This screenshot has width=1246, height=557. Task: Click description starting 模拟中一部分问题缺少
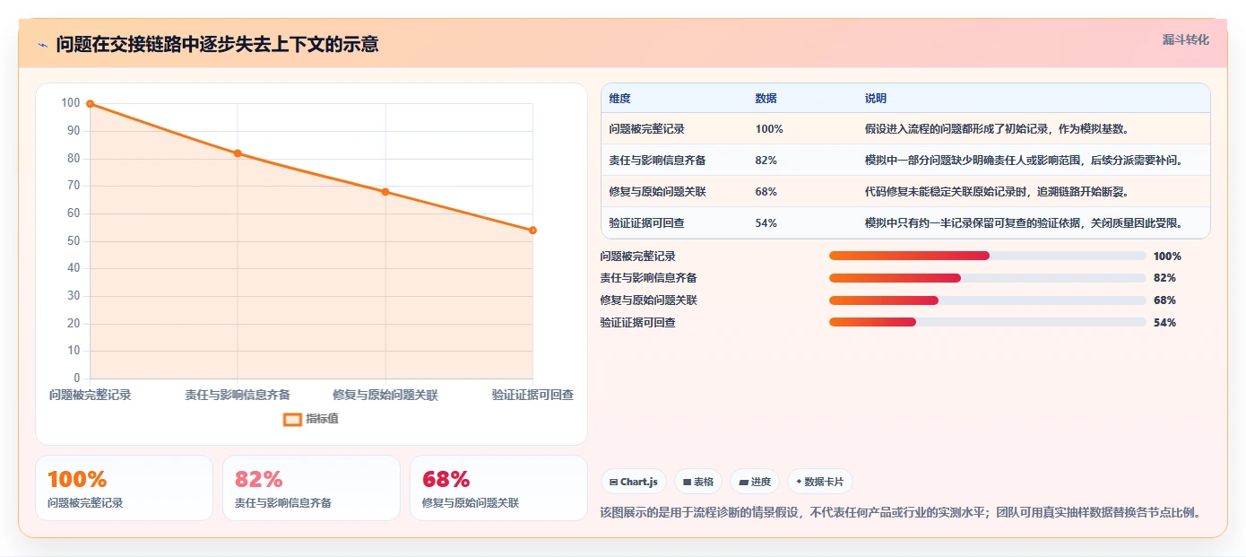click(x=1024, y=161)
